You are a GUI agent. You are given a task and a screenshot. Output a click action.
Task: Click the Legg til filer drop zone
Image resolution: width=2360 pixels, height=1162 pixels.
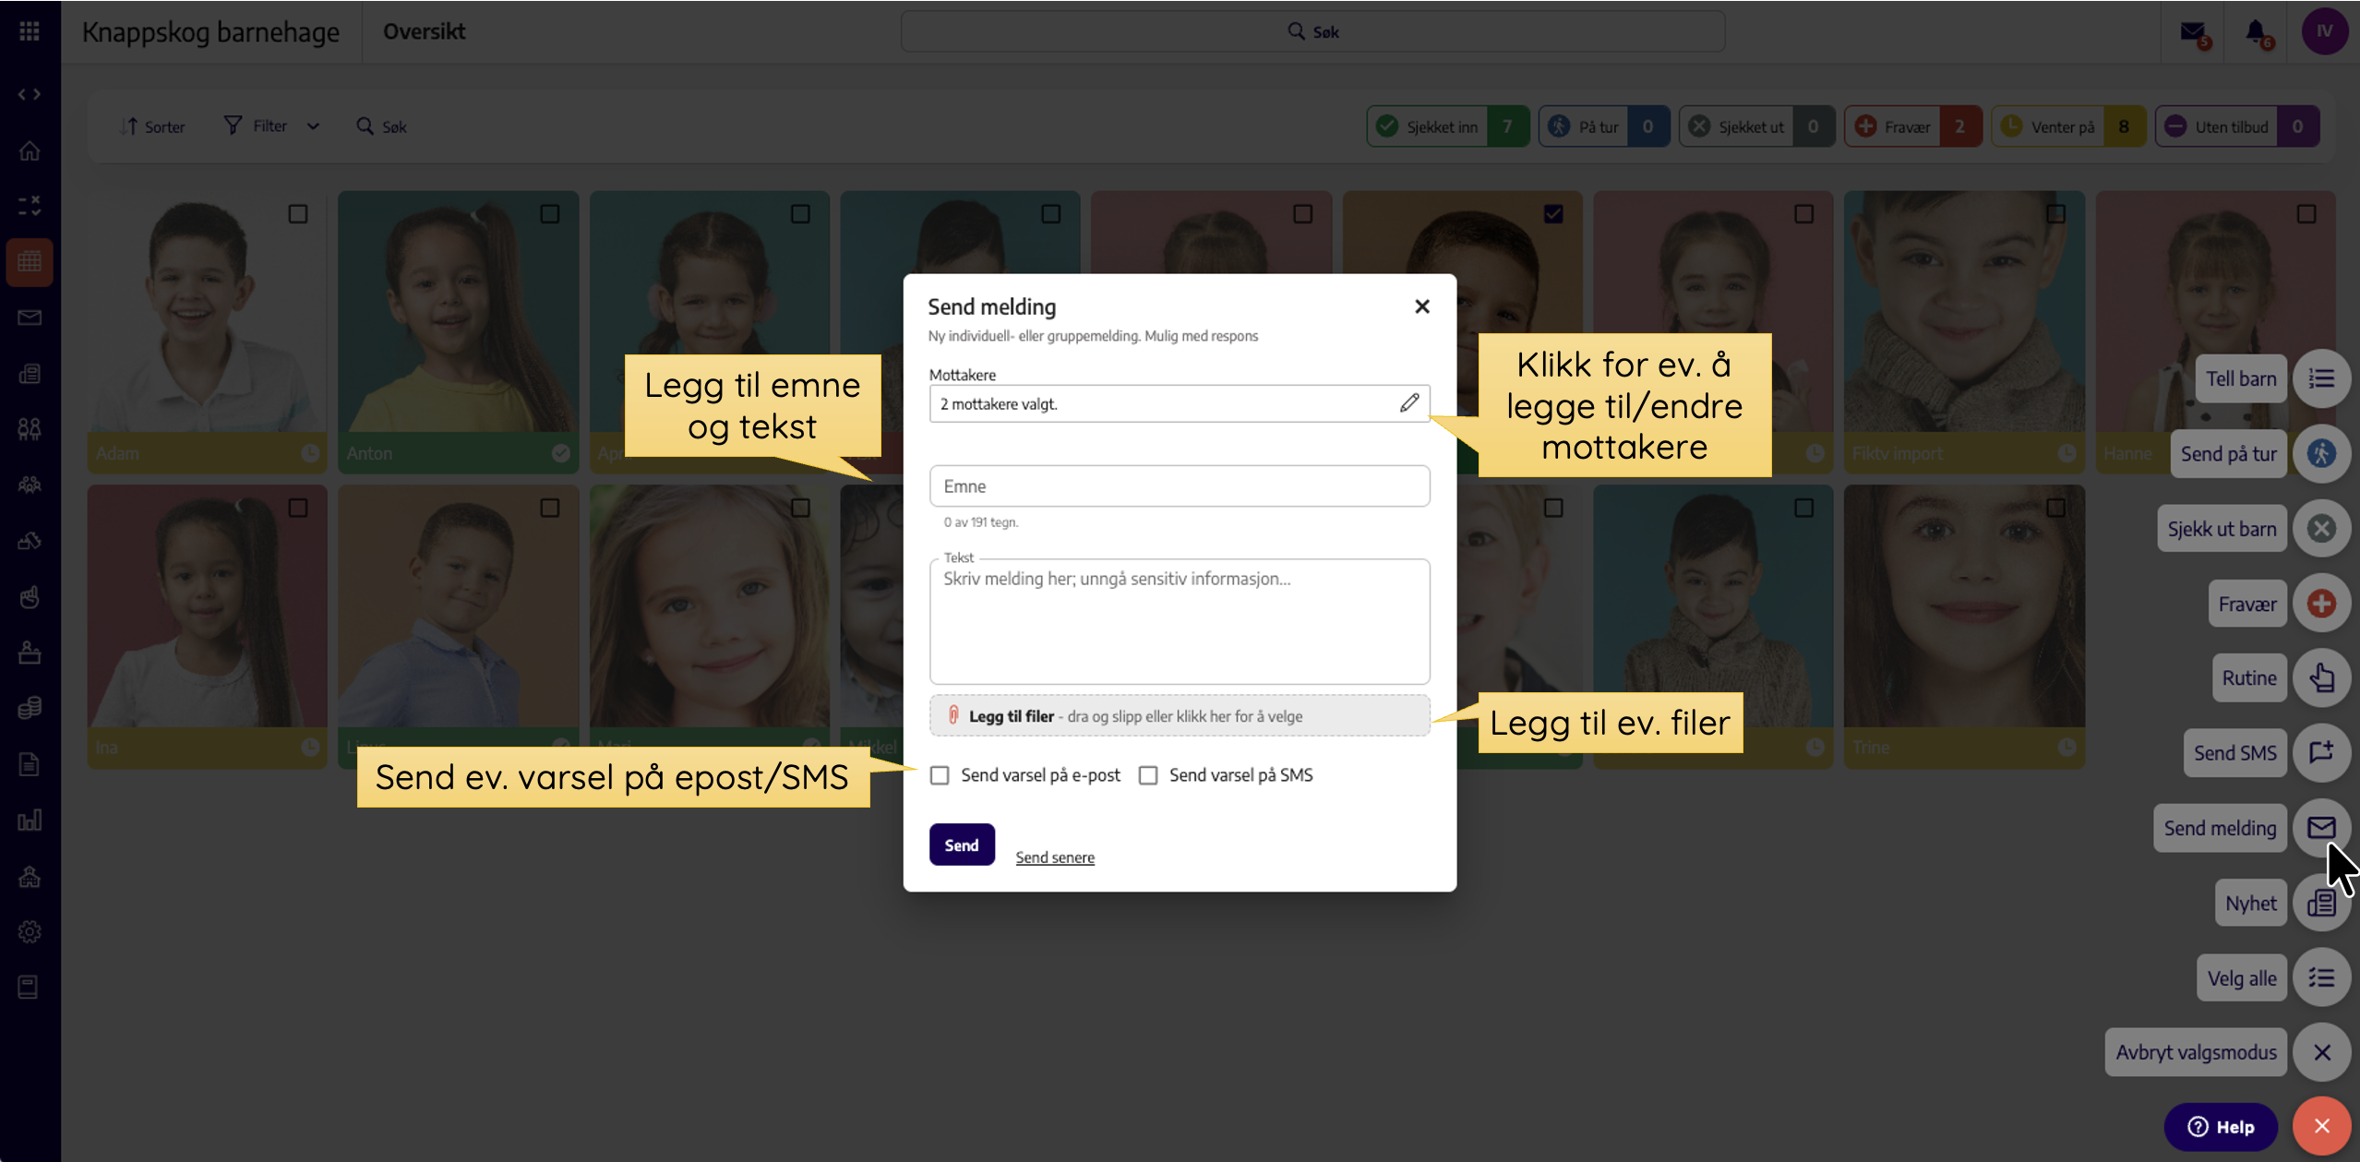pyautogui.click(x=1180, y=716)
